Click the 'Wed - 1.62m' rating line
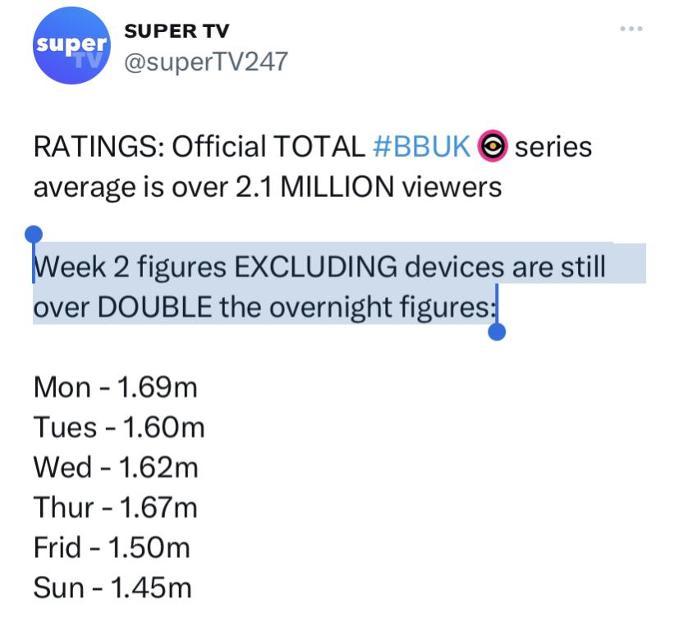The width and height of the screenshot is (679, 635). tap(115, 468)
